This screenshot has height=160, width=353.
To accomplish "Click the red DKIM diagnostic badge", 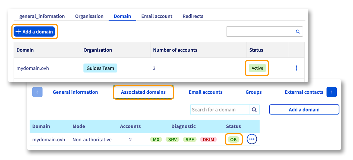I will [208, 140].
